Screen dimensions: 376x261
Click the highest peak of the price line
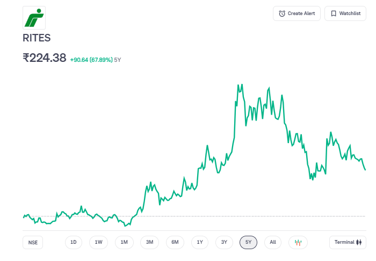click(238, 85)
